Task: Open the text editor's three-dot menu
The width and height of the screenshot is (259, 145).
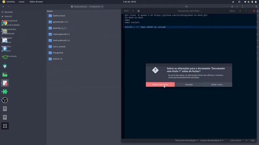Action: [240, 11]
